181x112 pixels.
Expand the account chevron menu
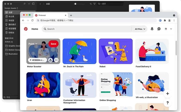(x=171, y=29)
